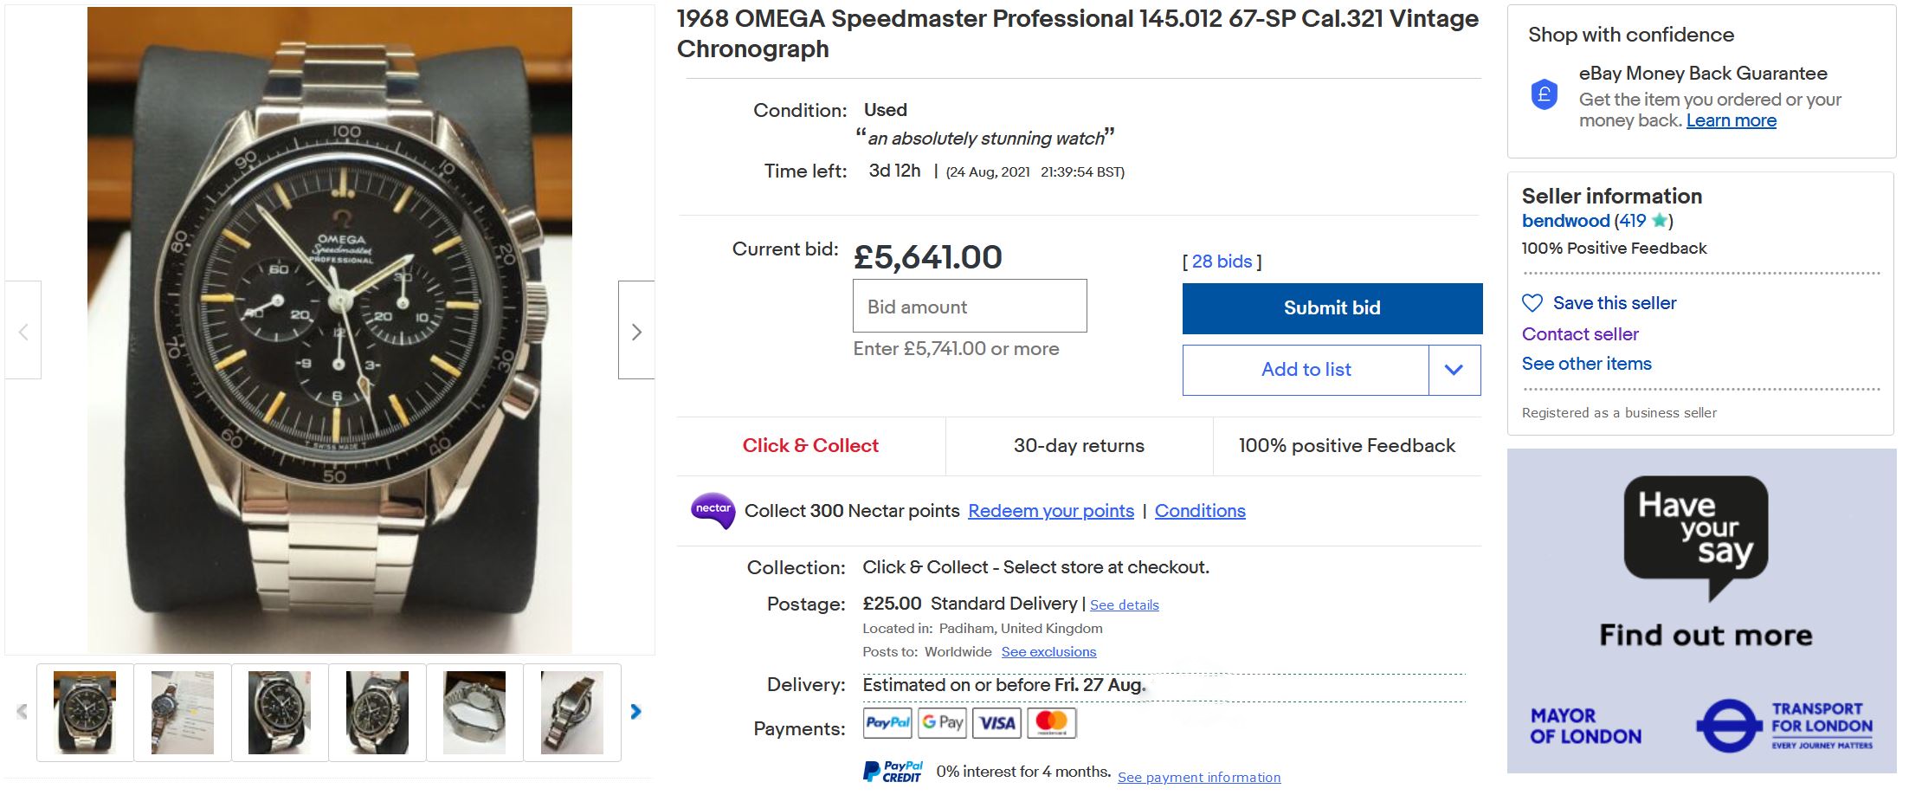Click the Bid amount input field
The height and width of the screenshot is (795, 1909).
[x=970, y=307]
